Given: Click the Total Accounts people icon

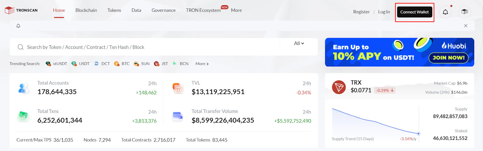Looking at the screenshot, I should click(x=24, y=88).
